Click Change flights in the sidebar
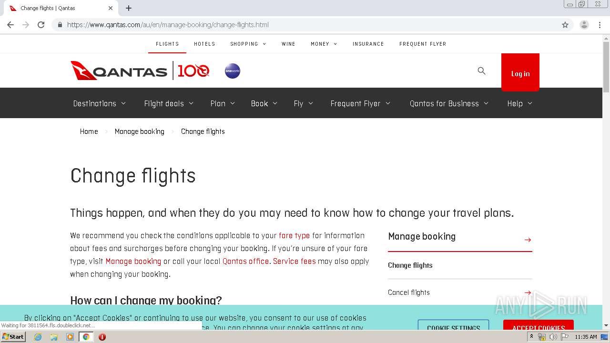Viewport: 610px width, 343px height. tap(410, 265)
